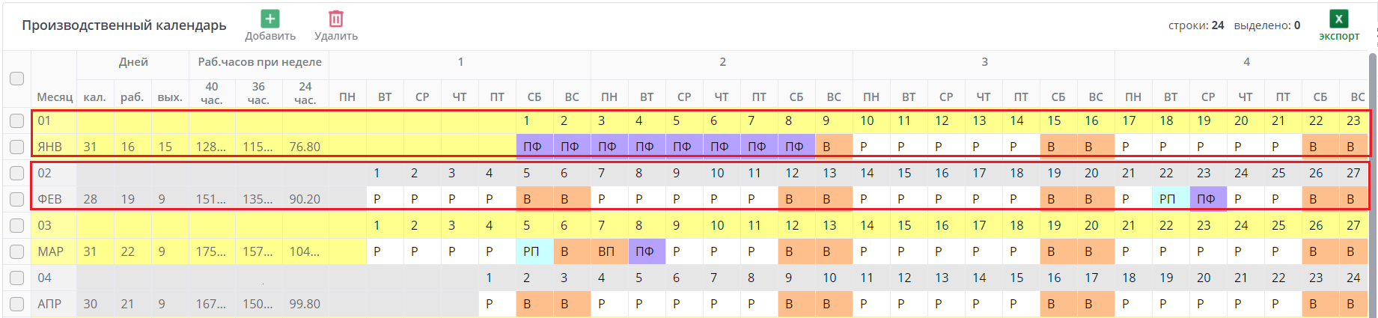1378x318 pixels.
Task: Click the green Excel export icon
Action: click(x=1338, y=19)
